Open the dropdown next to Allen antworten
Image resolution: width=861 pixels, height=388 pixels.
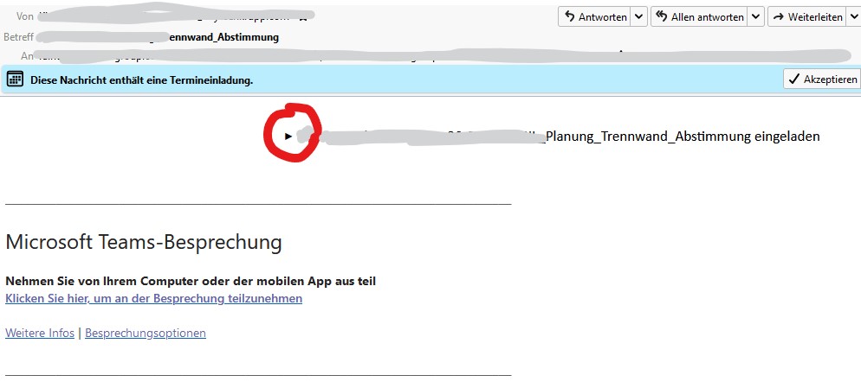pyautogui.click(x=756, y=16)
